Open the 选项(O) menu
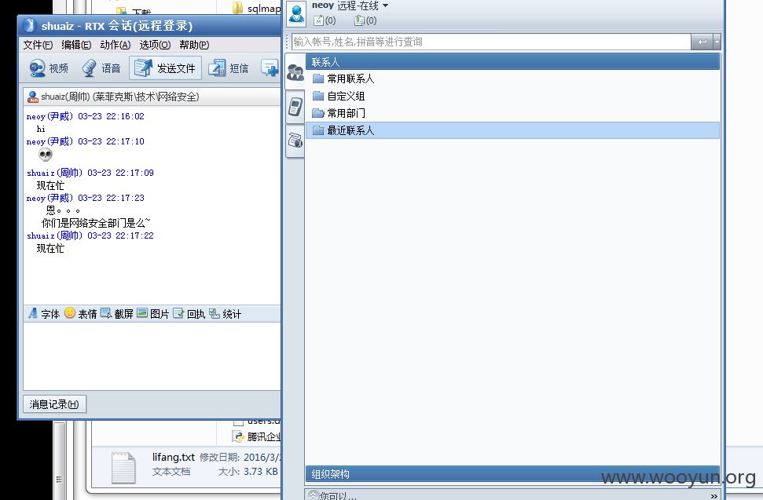The image size is (763, 500). click(x=155, y=45)
